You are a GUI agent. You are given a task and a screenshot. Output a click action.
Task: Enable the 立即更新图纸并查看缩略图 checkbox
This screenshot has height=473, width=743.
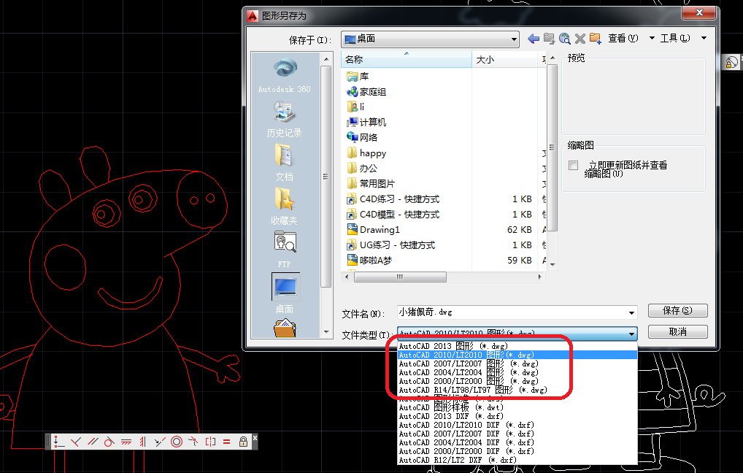(574, 166)
